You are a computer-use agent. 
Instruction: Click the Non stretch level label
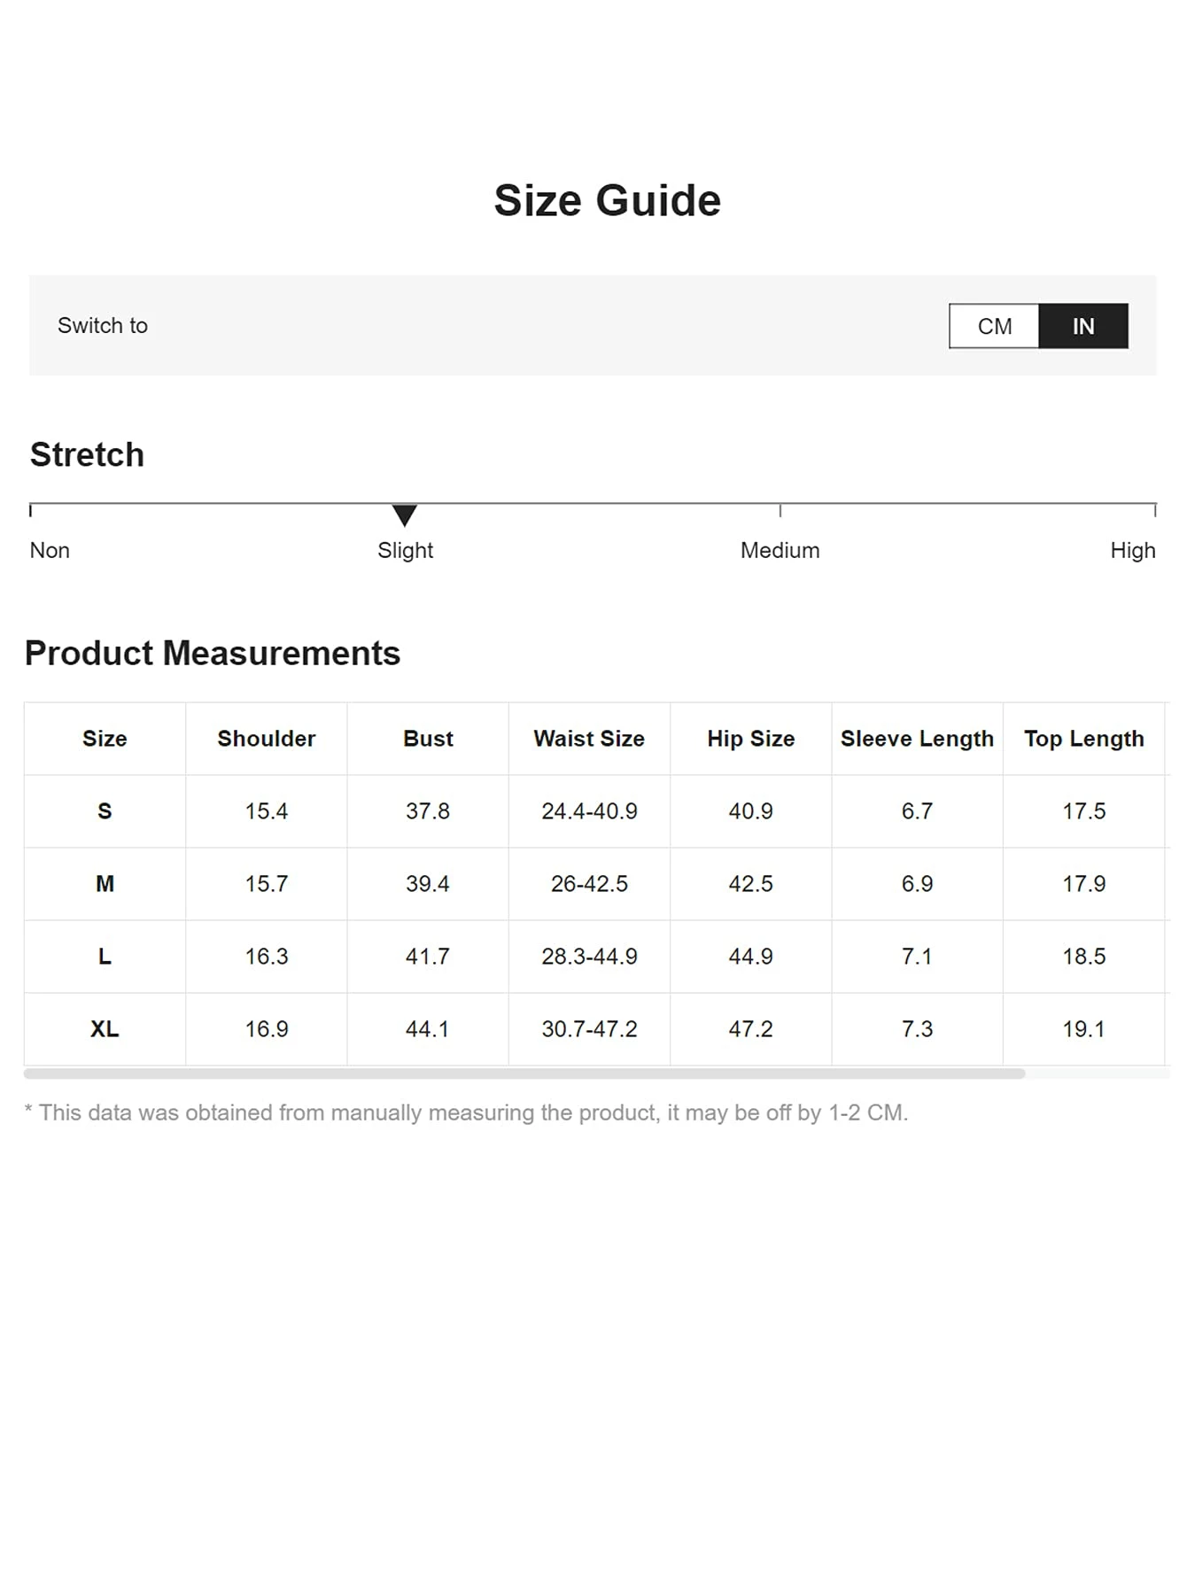point(50,550)
